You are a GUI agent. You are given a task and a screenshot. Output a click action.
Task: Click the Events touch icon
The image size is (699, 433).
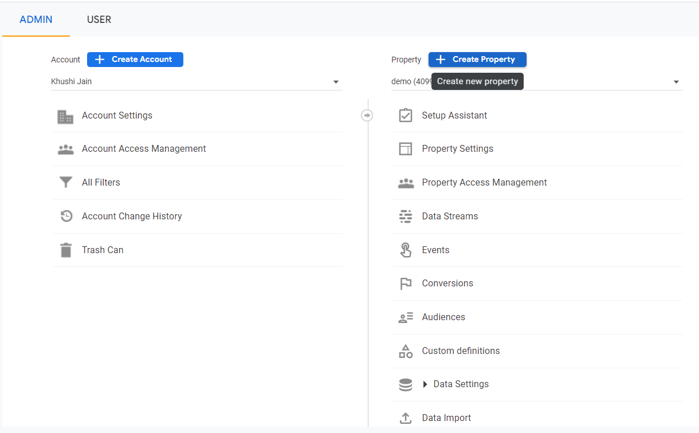click(406, 250)
